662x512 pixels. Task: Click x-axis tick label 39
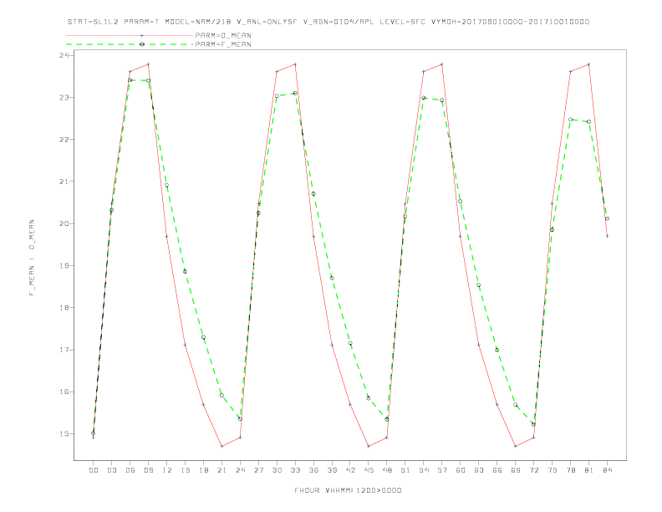pos(332,470)
